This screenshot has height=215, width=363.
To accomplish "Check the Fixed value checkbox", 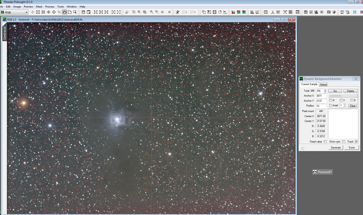I will click(x=325, y=142).
